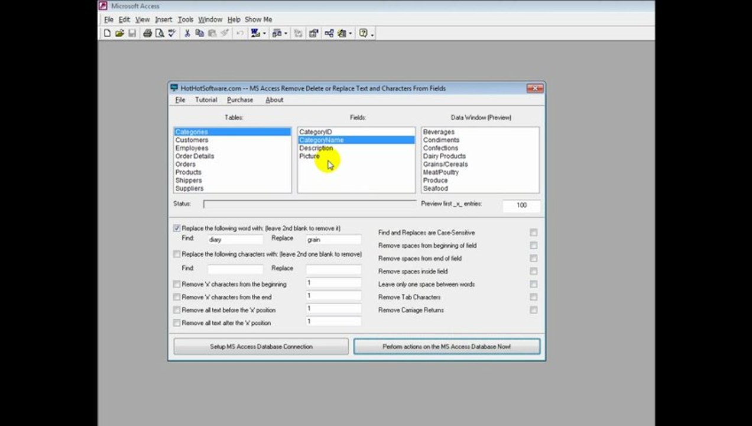The image size is (752, 426).
Task: Open Print Preview from the toolbar
Action: pos(160,34)
